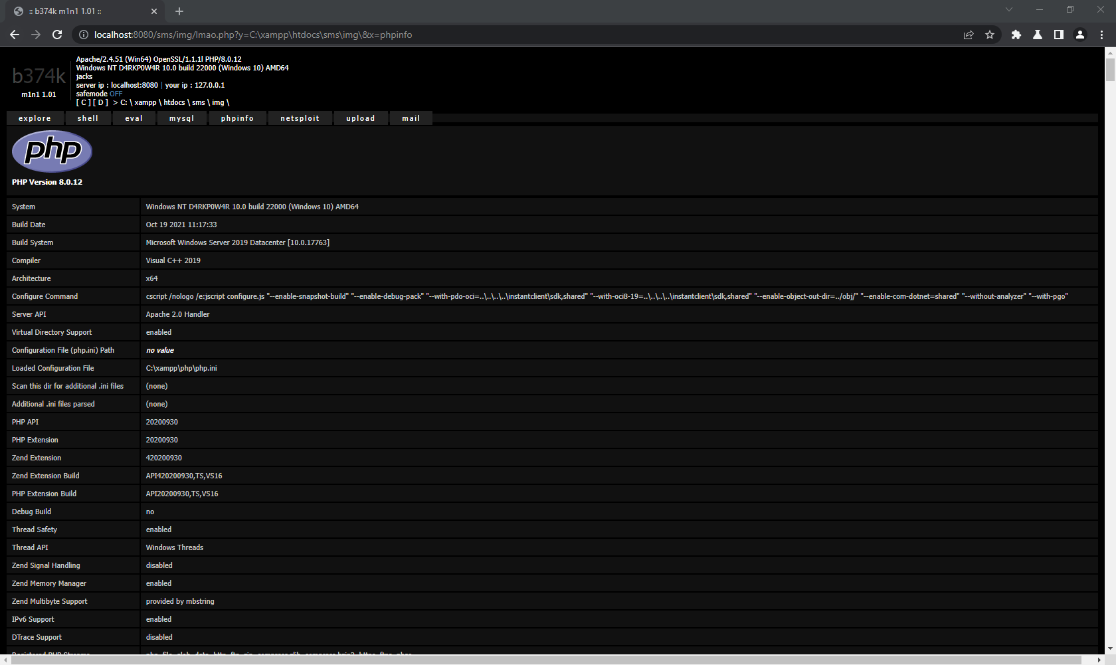This screenshot has height=665, width=1116.
Task: Switch to drive C link
Action: pyautogui.click(x=84, y=102)
